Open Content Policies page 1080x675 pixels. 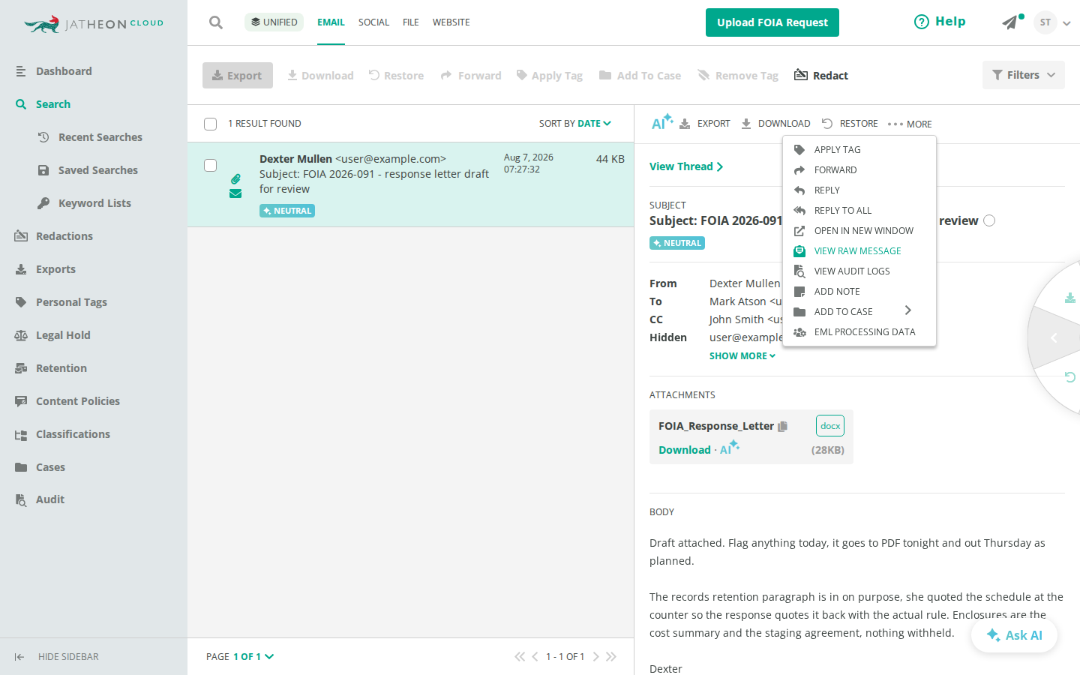click(77, 401)
